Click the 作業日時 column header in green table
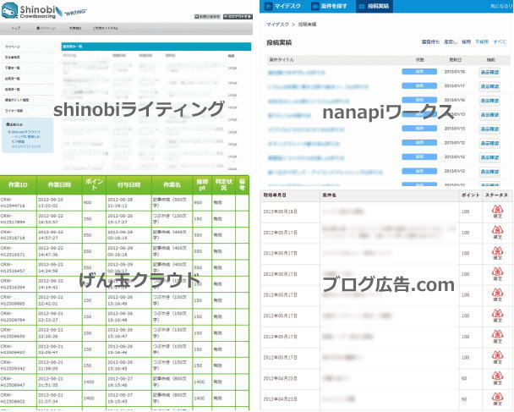Viewport: 514px width, 412px height. coord(59,184)
